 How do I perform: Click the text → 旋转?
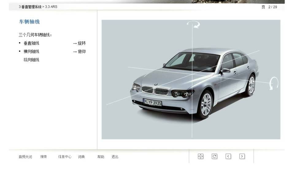pos(79,43)
